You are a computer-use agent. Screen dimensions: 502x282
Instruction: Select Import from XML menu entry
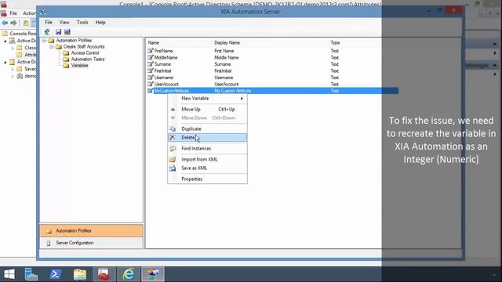[207, 159]
